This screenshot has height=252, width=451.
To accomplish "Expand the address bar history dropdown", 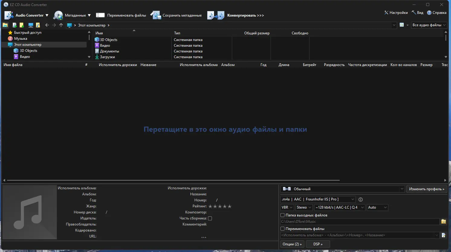I will pos(394,25).
